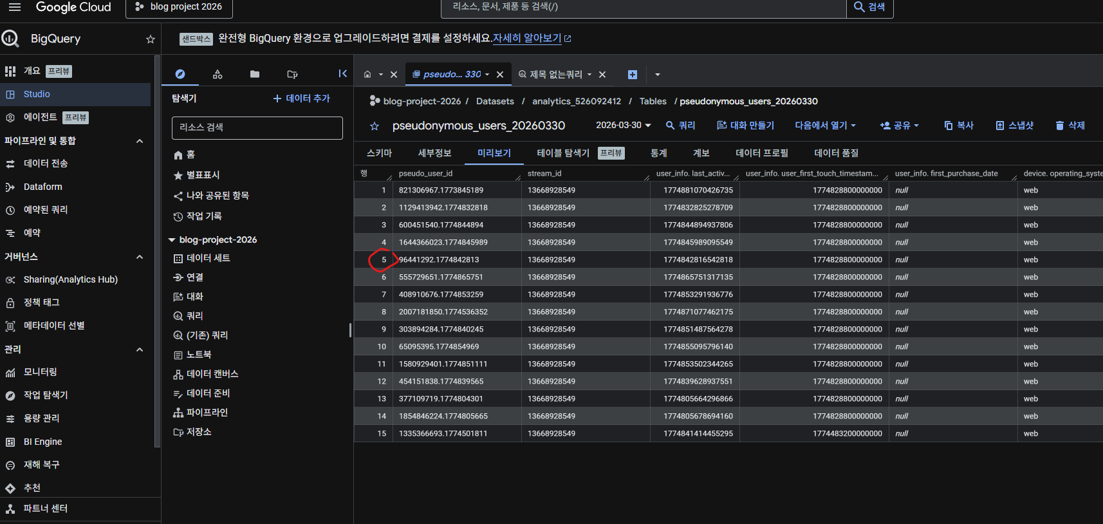
Task: Select 데이터 캔버스 in explorer tree
Action: (212, 374)
